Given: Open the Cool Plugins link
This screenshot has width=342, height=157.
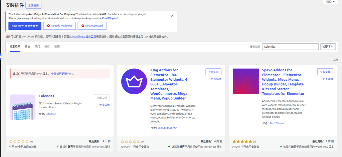Looking at the screenshot, I should pyautogui.click(x=110, y=18).
